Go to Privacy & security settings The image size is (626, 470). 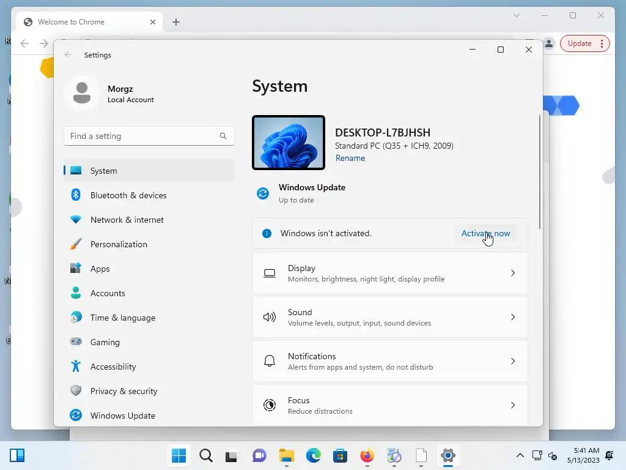click(149, 391)
